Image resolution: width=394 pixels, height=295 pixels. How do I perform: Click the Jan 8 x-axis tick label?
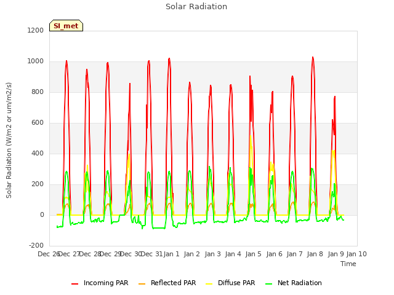315,254
